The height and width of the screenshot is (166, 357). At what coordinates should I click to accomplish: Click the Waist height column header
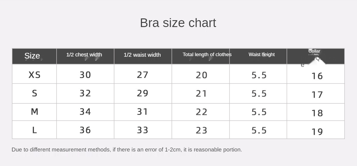[262, 54]
